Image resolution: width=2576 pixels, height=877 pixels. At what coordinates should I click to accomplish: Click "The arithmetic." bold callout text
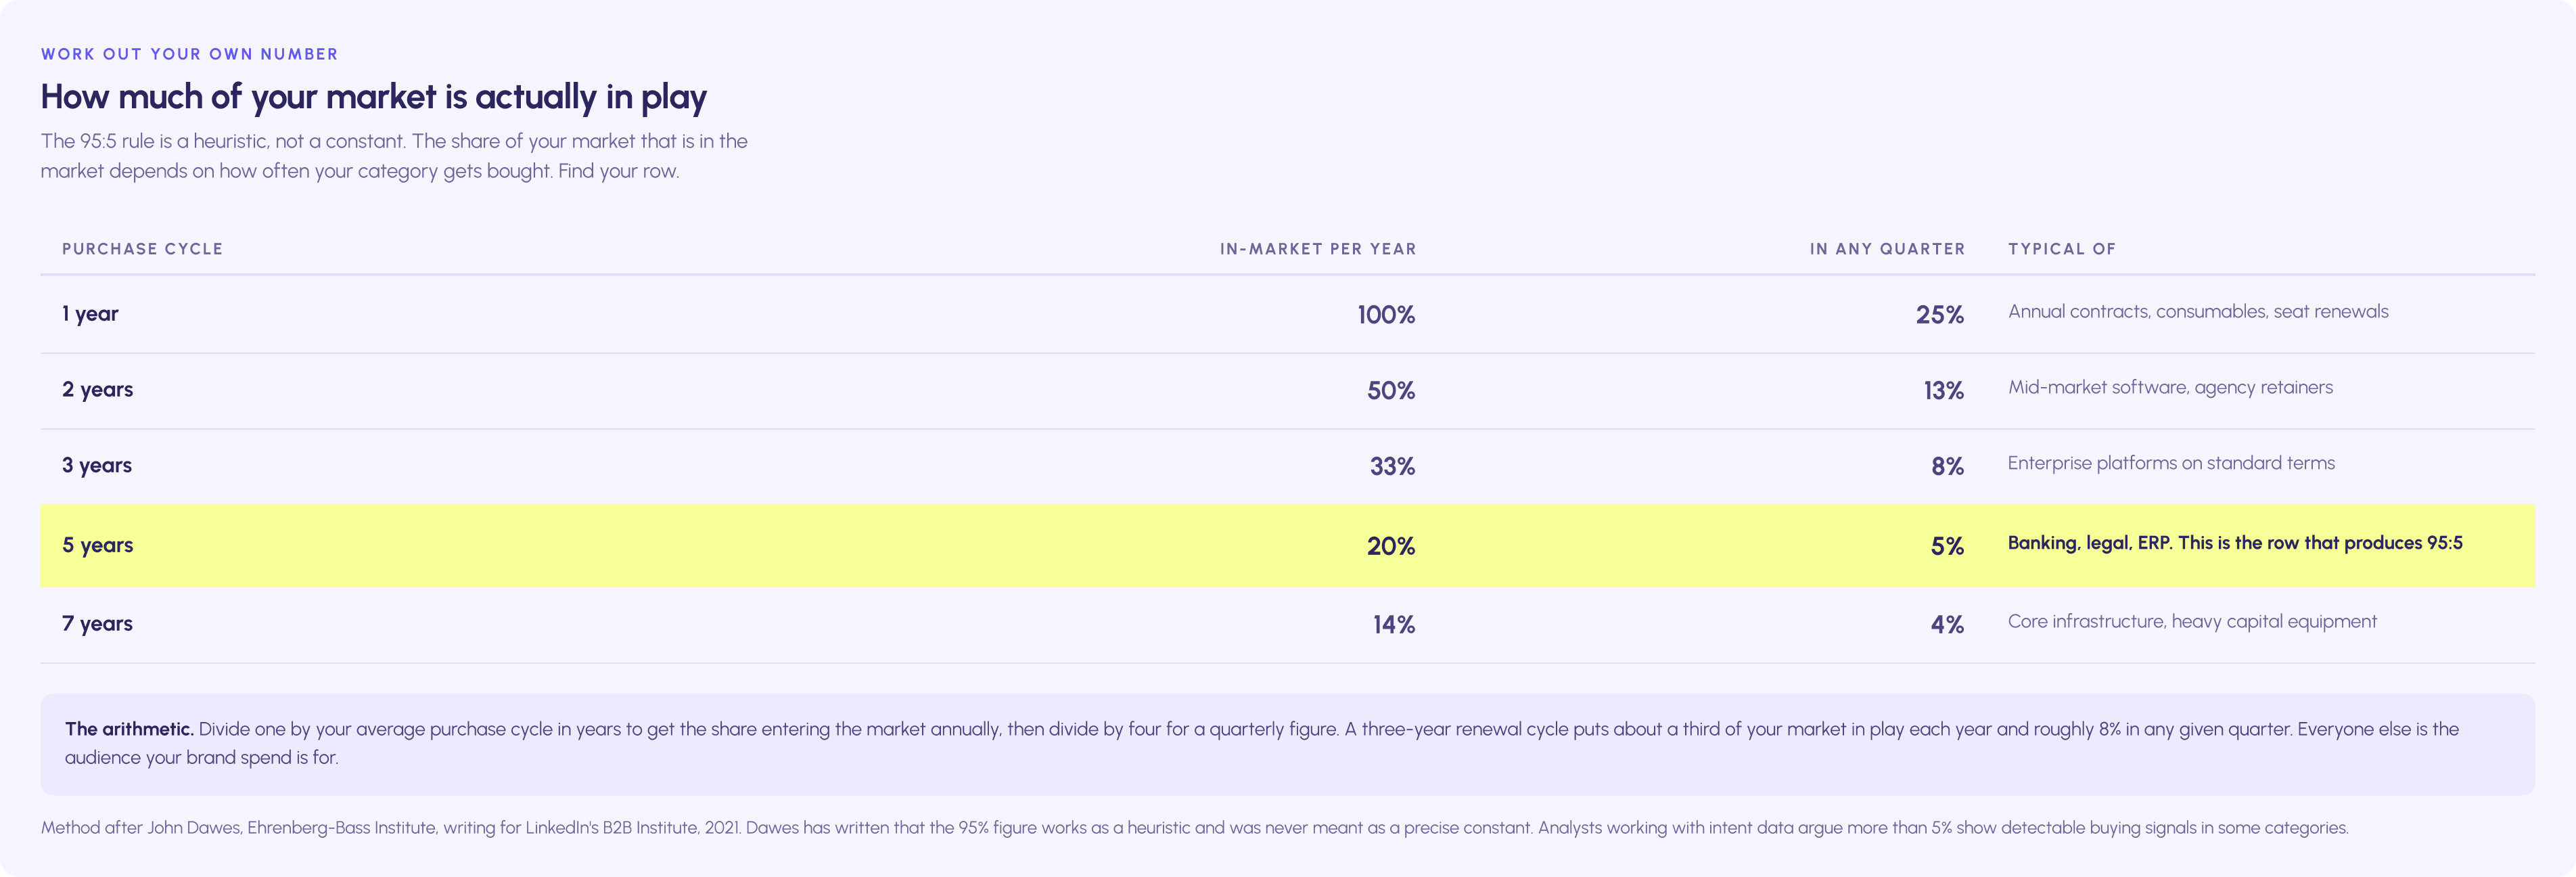pos(129,729)
